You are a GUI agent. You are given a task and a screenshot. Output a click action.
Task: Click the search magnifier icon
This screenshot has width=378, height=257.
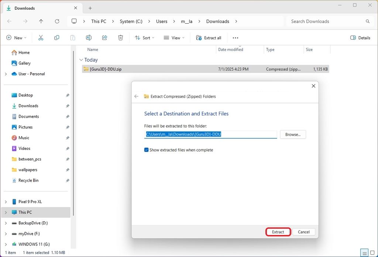[x=368, y=21]
